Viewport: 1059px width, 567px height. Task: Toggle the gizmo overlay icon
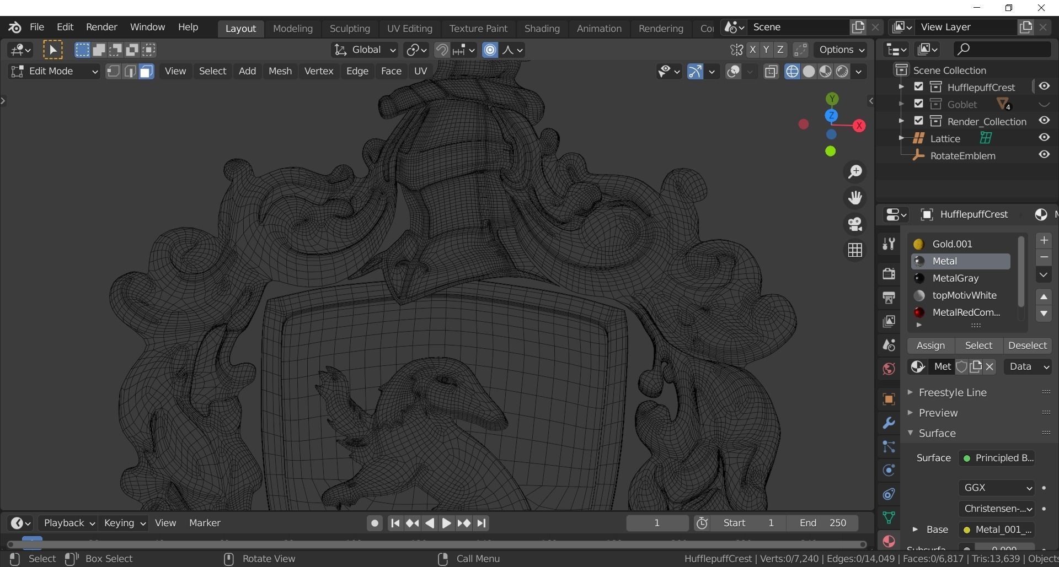click(695, 72)
